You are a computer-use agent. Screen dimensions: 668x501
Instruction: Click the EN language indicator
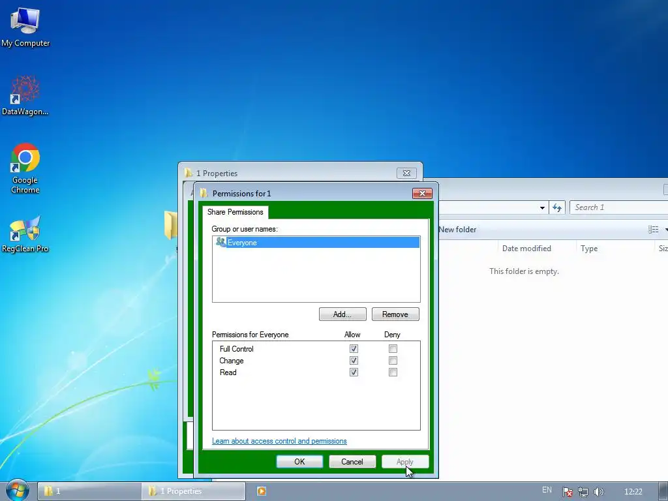[547, 490]
